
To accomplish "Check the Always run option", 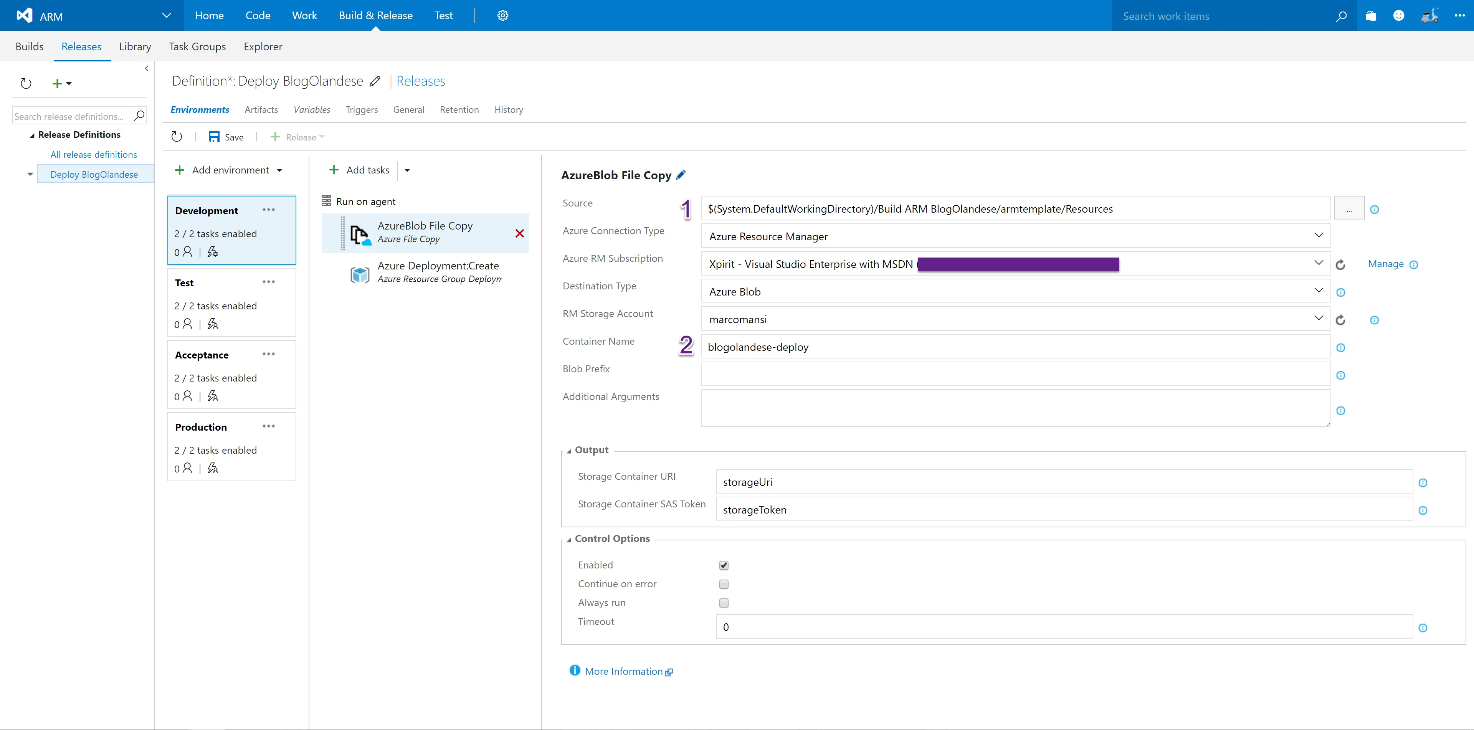I will [x=724, y=603].
